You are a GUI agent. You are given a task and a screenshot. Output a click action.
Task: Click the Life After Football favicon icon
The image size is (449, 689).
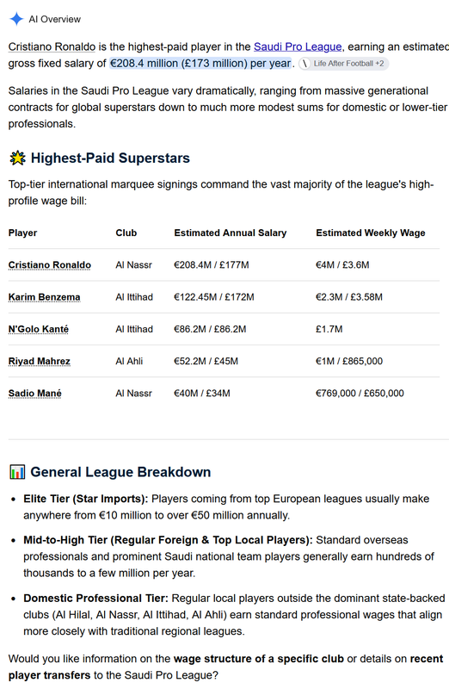click(x=305, y=64)
